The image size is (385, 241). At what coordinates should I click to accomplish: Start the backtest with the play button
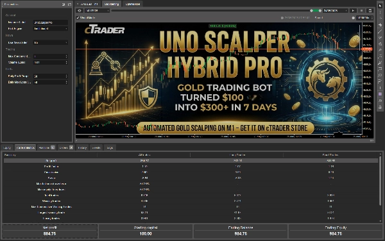click(353, 10)
